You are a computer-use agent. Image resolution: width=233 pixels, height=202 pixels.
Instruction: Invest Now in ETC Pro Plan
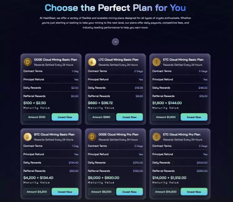(x=194, y=192)
